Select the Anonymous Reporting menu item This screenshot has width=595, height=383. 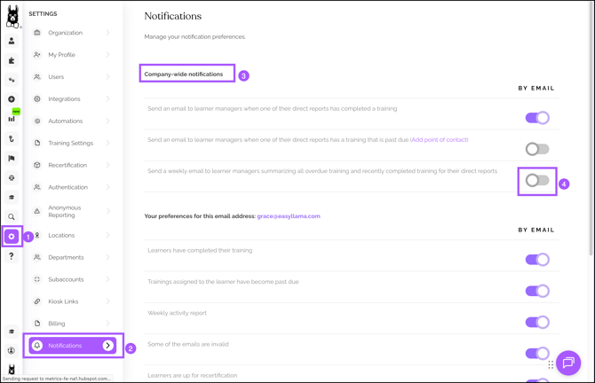65,211
